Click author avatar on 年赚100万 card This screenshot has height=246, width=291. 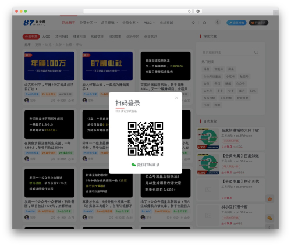[27, 100]
